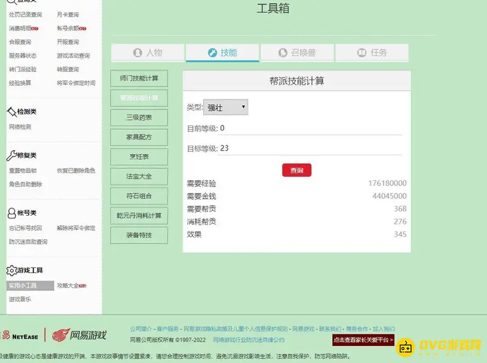The height and width of the screenshot is (363, 487).
Task: Open the 人物 tab
Action: [148, 52]
